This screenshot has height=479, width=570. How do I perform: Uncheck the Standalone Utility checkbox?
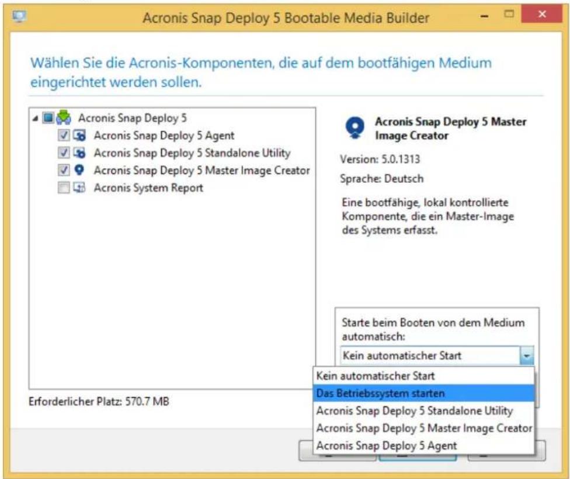tap(64, 153)
